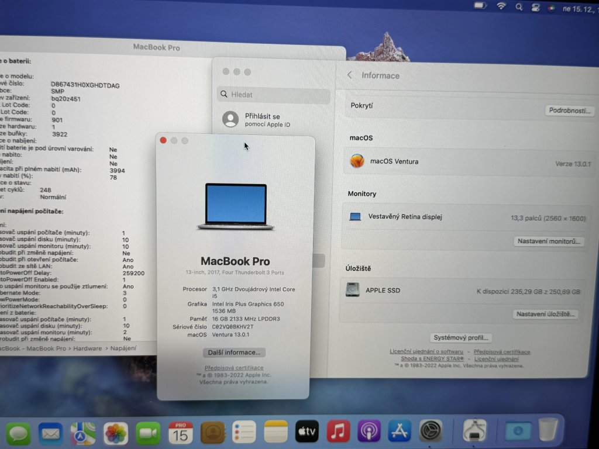Launch Apple TV from the Dock

pyautogui.click(x=307, y=431)
